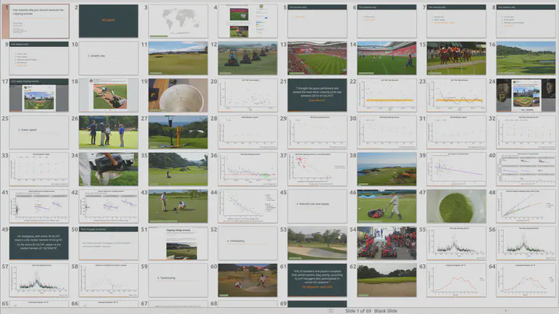Select slide 2 dark 'KCI Speed' thumbnail
This screenshot has height=314, width=559.
click(x=108, y=21)
